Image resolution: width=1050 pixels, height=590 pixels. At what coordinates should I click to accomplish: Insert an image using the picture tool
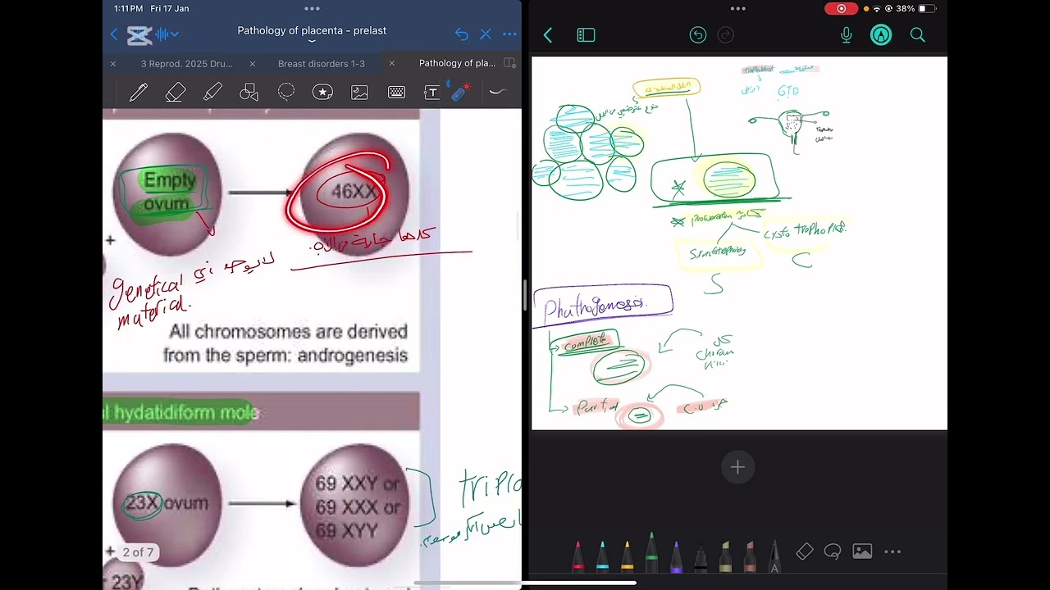(359, 93)
